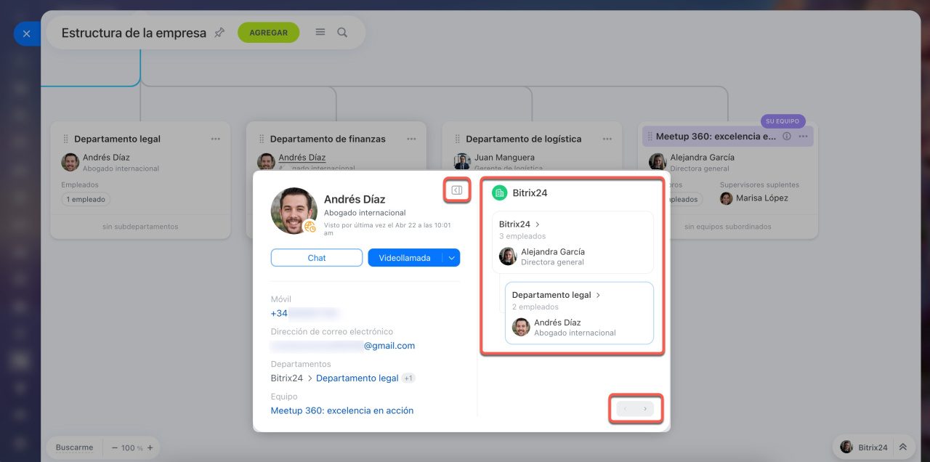Pin the Estructura de la empresa page

pyautogui.click(x=219, y=33)
